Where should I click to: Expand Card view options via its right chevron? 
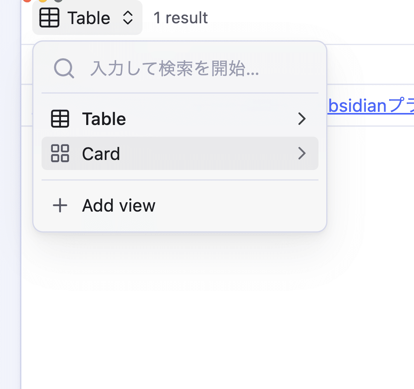coord(302,154)
